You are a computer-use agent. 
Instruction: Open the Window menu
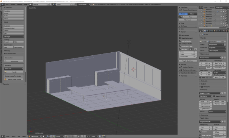[x=19, y=5]
